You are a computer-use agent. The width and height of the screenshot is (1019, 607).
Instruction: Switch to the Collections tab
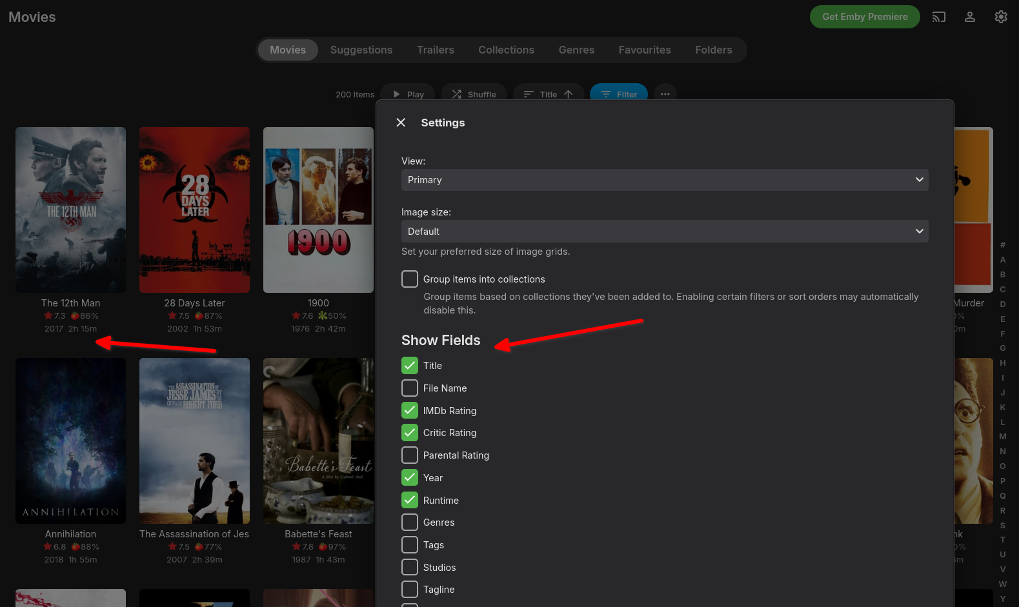(x=506, y=50)
